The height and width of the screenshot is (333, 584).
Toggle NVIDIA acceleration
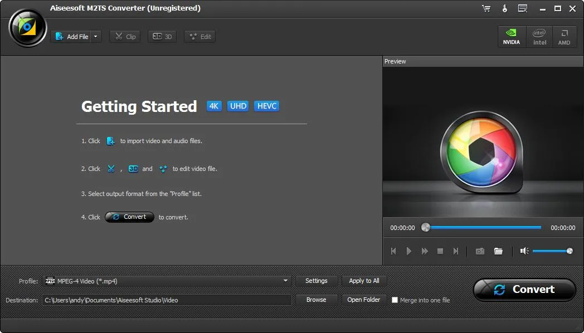click(512, 36)
